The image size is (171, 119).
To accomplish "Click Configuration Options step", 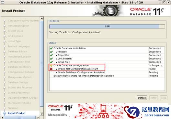I will click(21, 72).
